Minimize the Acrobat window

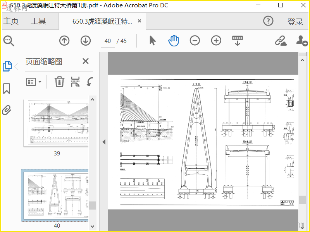pos(258,5)
